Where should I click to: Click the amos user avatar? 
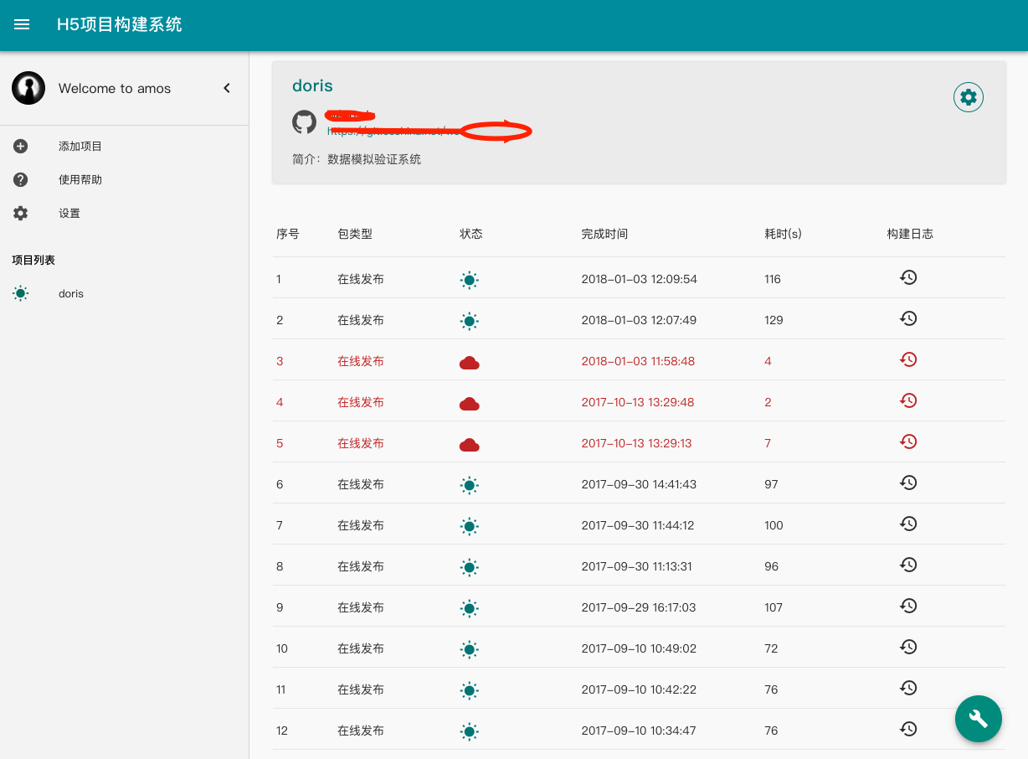(28, 88)
